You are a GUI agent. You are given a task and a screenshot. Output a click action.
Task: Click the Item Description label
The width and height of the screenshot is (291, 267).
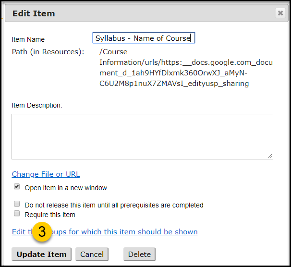pyautogui.click(x=37, y=105)
